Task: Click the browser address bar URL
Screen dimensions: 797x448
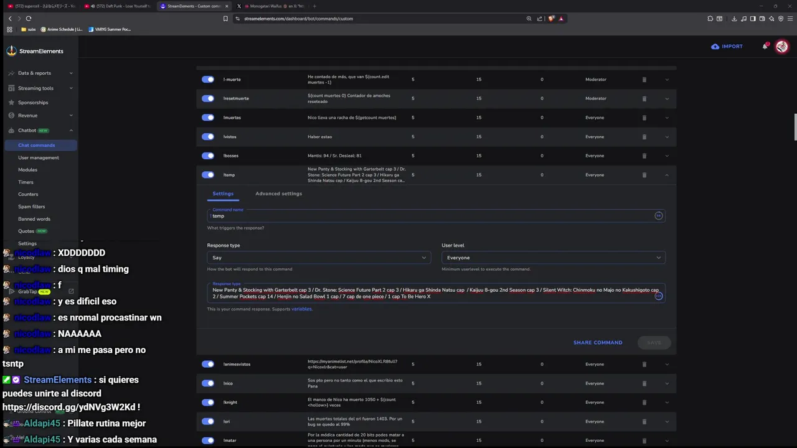Action: pos(298,19)
